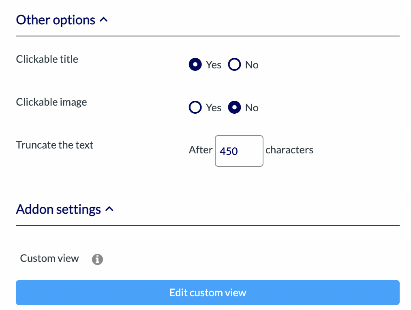This screenshot has width=411, height=310.
Task: Select No radio button for Clickable title
Action: tap(234, 65)
